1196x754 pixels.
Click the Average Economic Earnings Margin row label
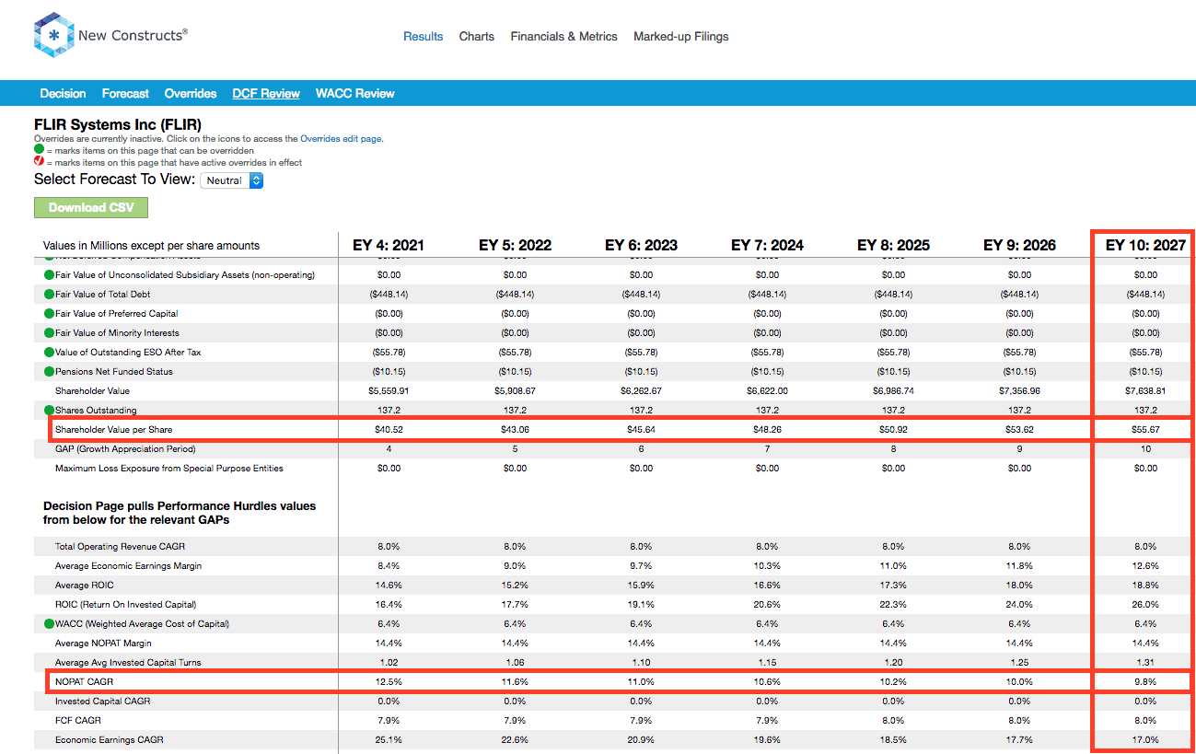coord(128,566)
